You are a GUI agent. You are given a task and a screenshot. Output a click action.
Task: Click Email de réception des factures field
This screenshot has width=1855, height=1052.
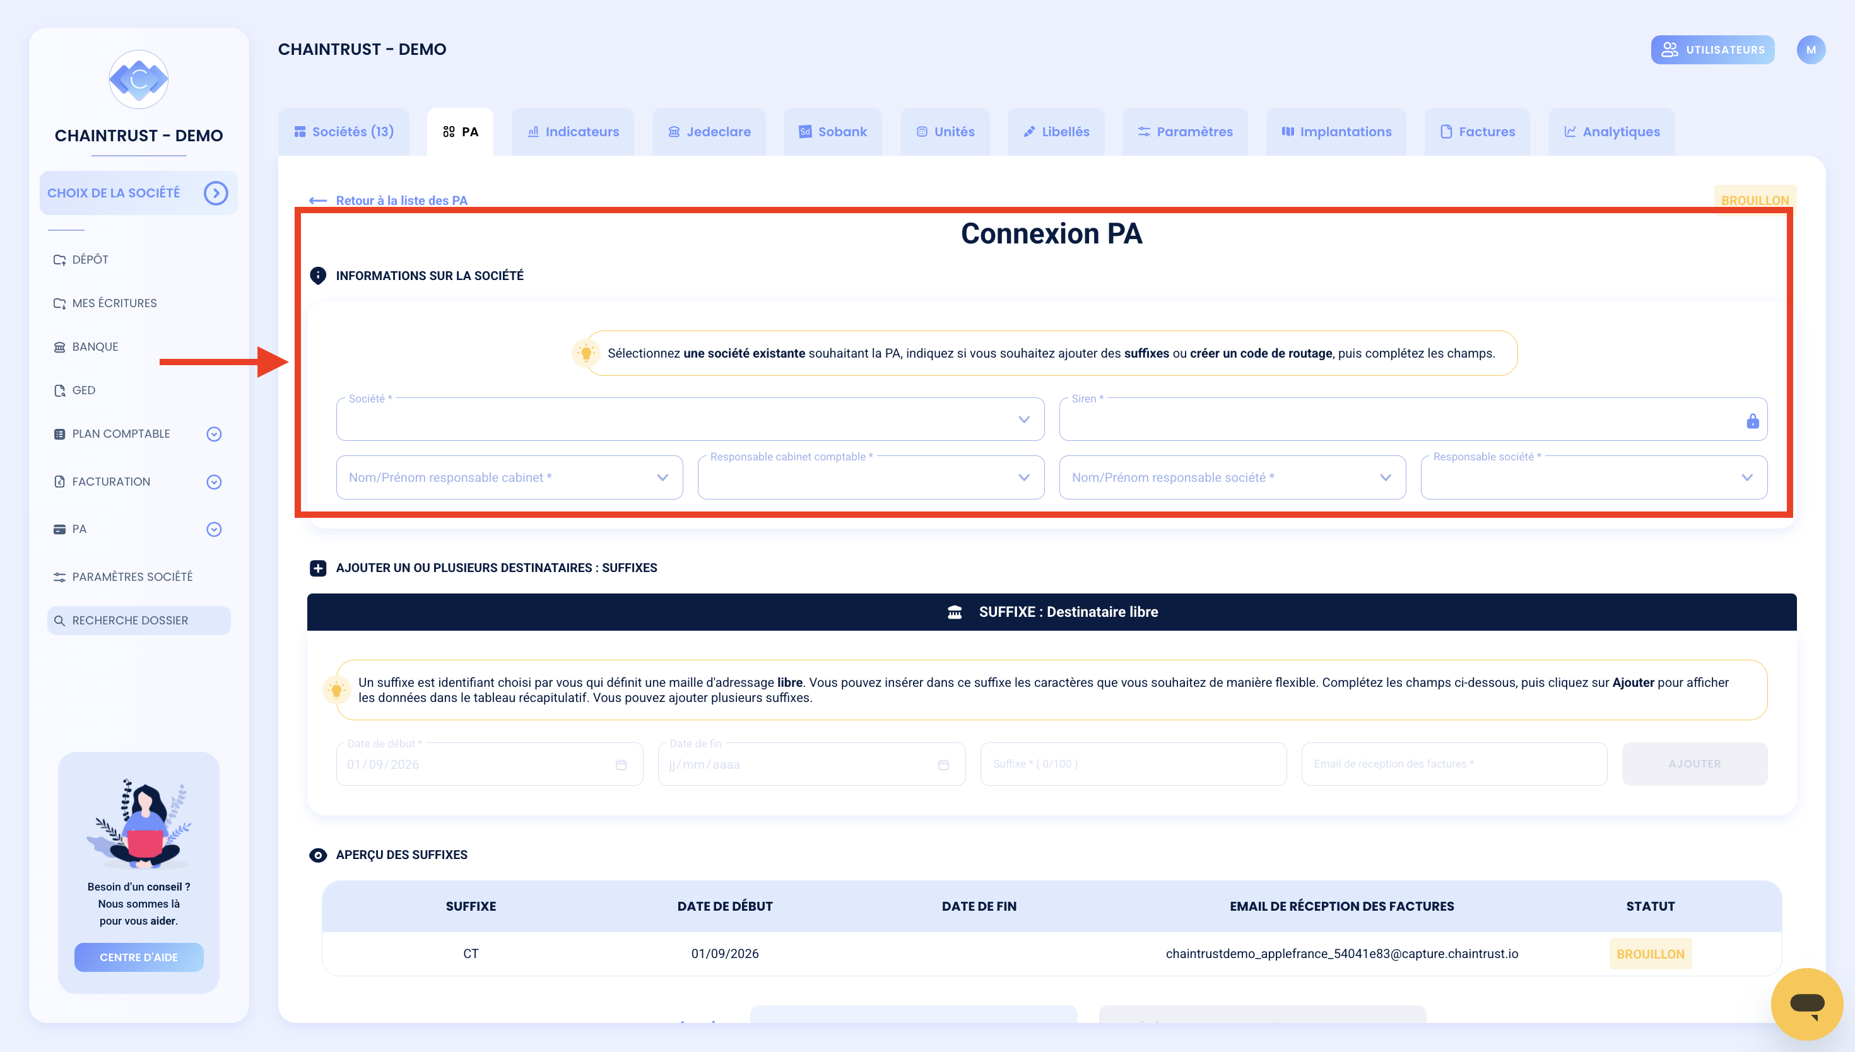click(x=1454, y=764)
